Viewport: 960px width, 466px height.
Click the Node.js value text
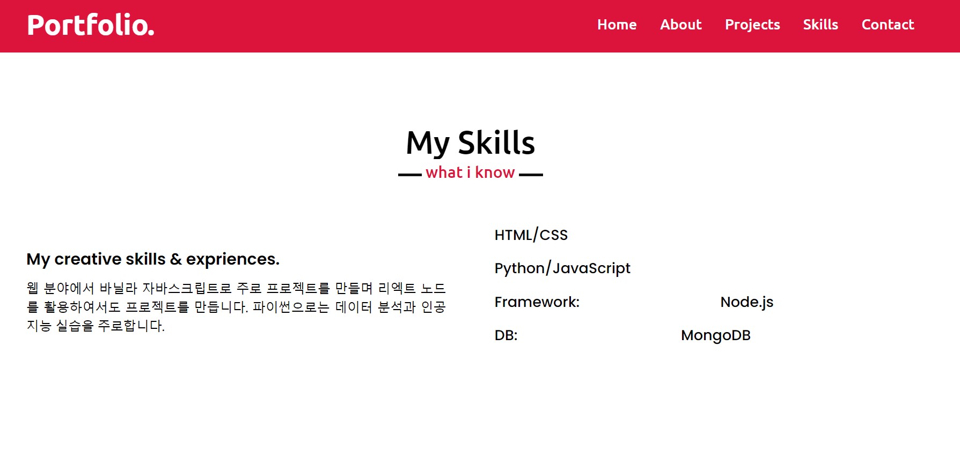pos(746,302)
